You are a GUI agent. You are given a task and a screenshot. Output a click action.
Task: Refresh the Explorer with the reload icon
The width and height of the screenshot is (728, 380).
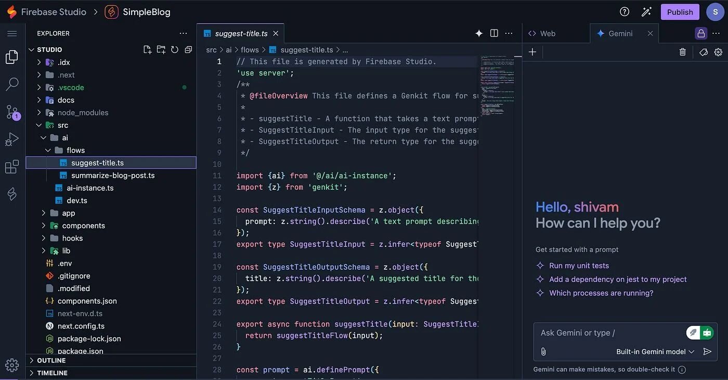[x=174, y=49]
